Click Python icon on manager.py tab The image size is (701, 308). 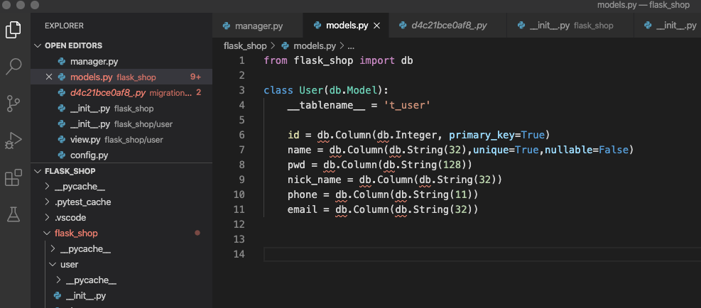click(x=227, y=26)
